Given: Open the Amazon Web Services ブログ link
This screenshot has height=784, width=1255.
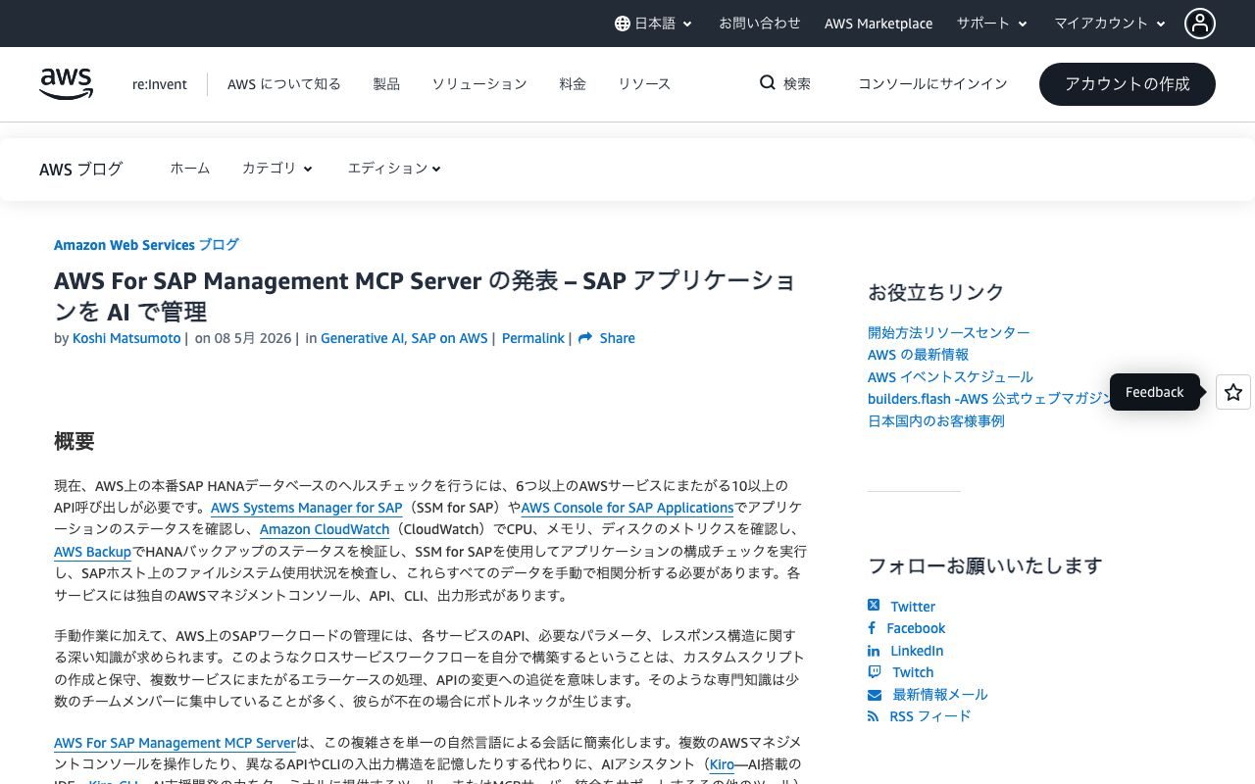Looking at the screenshot, I should pyautogui.click(x=146, y=245).
